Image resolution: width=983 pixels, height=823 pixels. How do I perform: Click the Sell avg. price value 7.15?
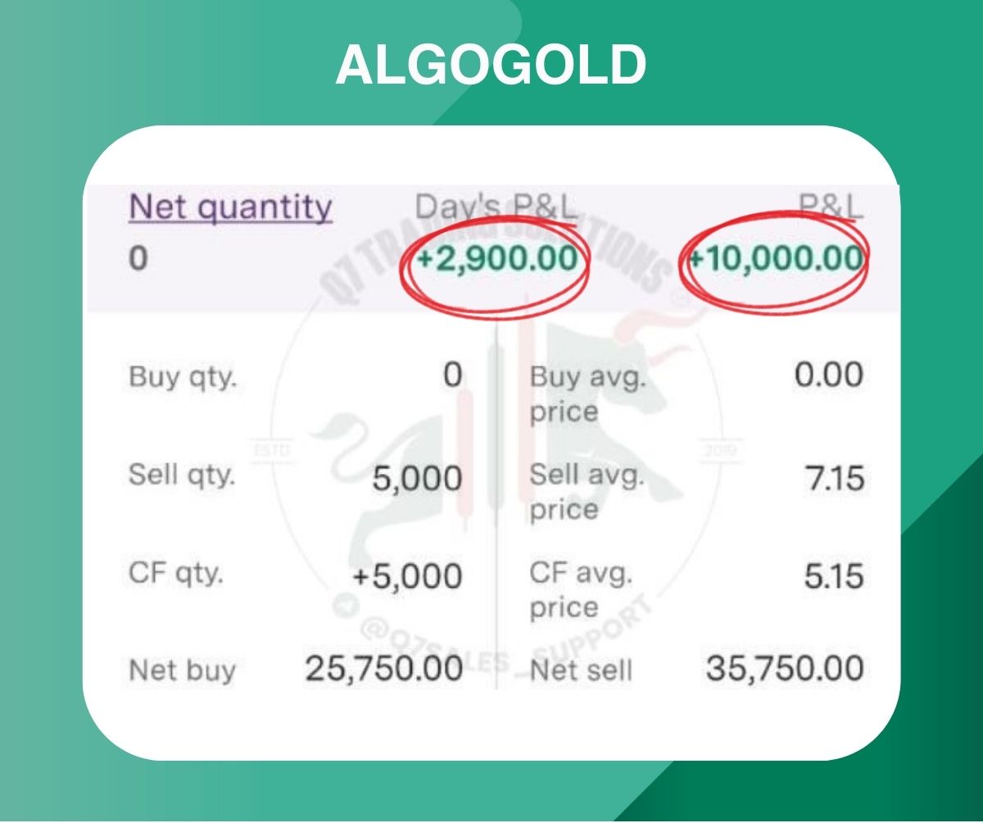tap(832, 479)
